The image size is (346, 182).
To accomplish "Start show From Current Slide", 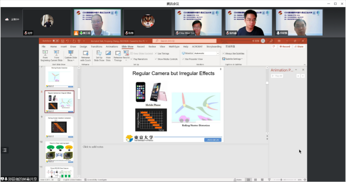I will click(56, 56).
